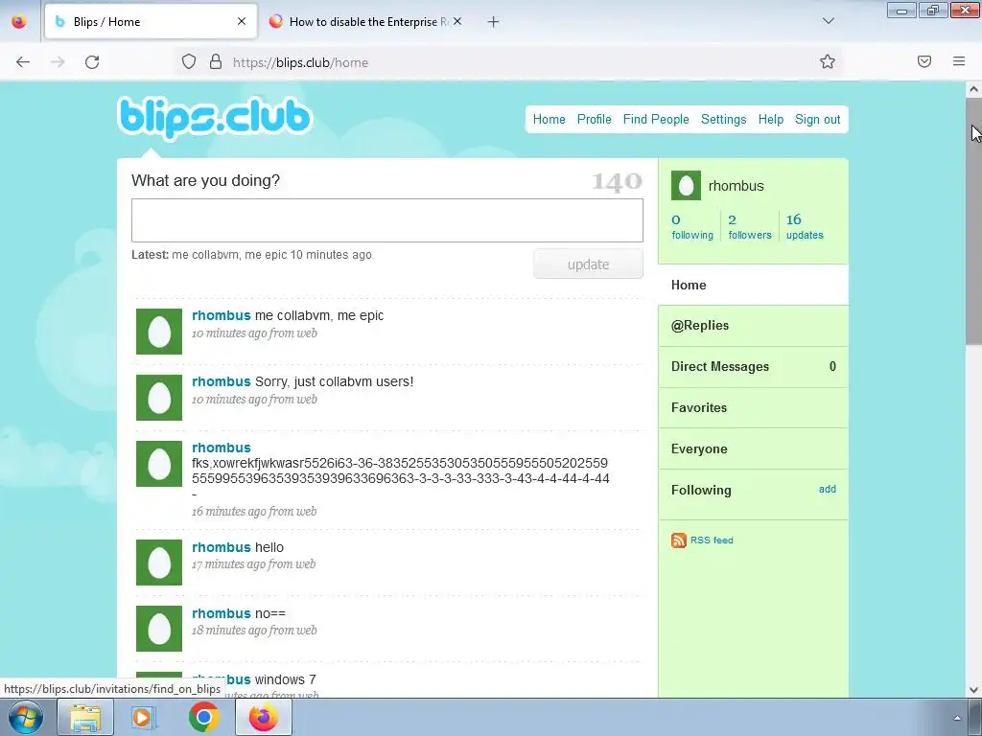Click the 'add' link next to Following
Image resolution: width=982 pixels, height=736 pixels.
tap(828, 489)
